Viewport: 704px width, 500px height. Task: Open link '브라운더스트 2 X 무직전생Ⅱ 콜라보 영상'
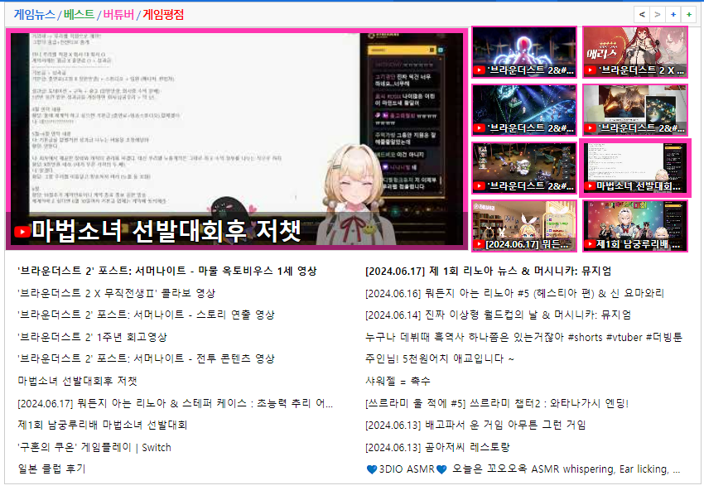(116, 293)
